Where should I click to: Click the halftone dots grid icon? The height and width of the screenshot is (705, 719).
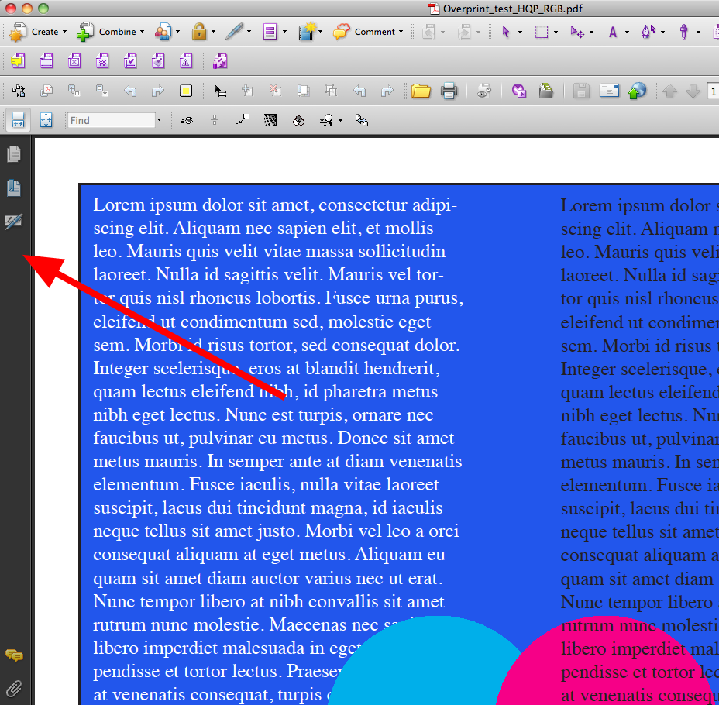[270, 121]
